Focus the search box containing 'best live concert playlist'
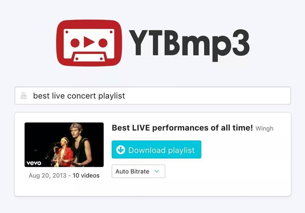The width and height of the screenshot is (305, 213). click(x=153, y=95)
